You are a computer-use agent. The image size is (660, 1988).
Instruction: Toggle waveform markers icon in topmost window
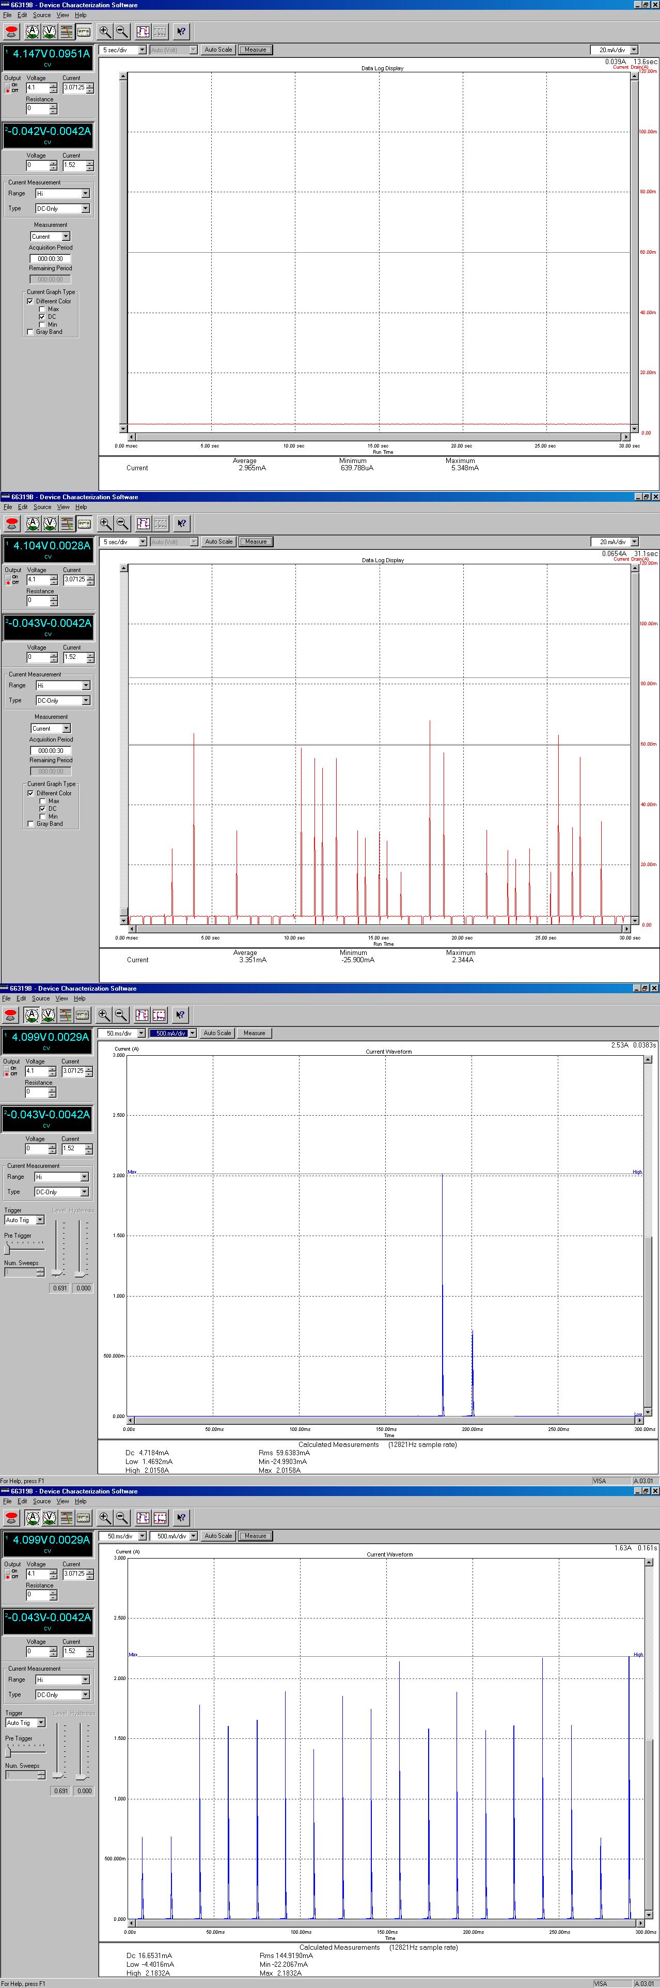coord(143,32)
